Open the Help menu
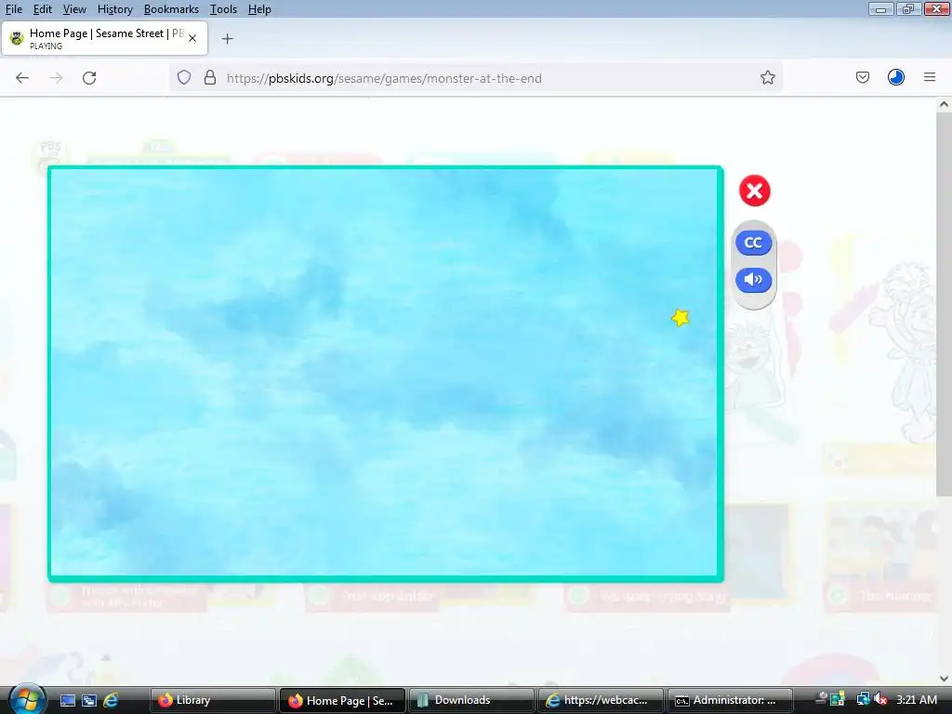This screenshot has width=952, height=714. point(259,9)
